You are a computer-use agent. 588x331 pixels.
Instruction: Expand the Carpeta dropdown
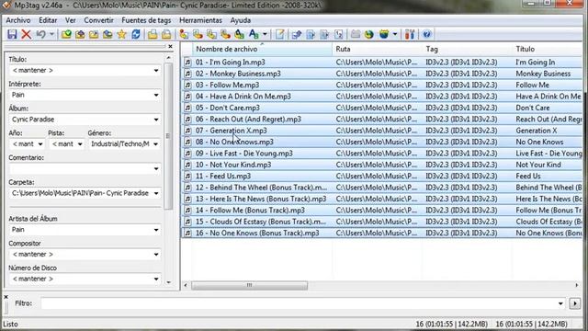[x=156, y=193]
